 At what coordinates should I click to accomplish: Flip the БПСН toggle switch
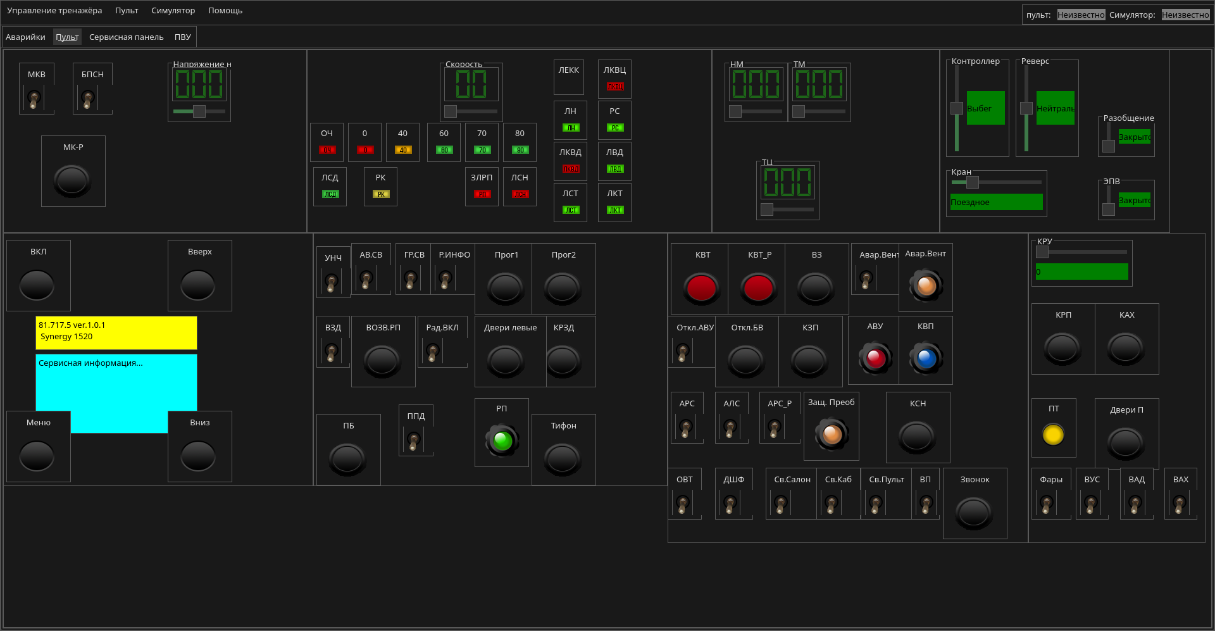point(88,98)
